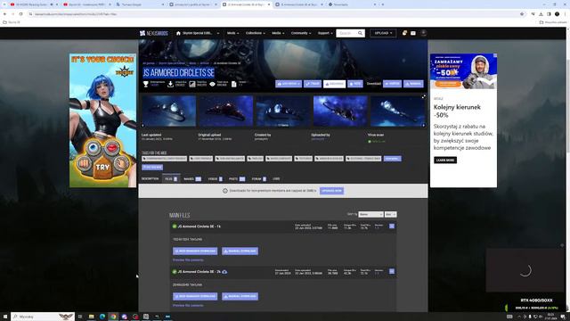Screen dimensions: 570x321
Task: Open the Mods navigation menu
Action: click(x=232, y=33)
